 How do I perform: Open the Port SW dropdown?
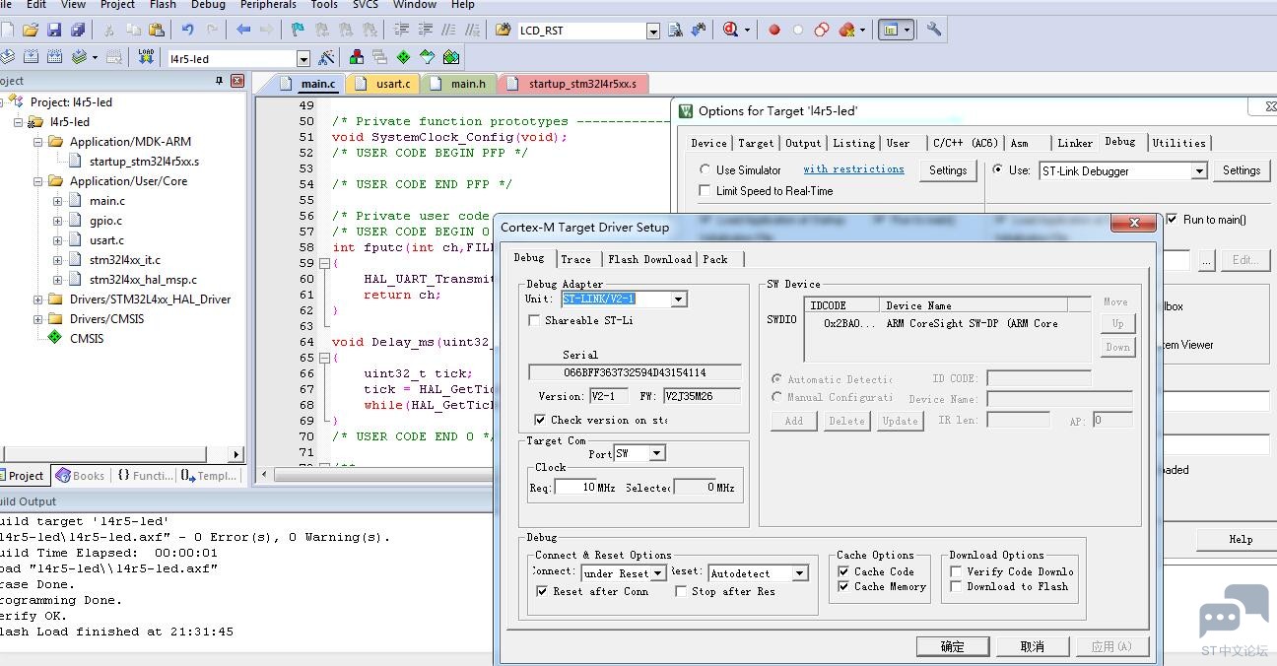(x=657, y=453)
